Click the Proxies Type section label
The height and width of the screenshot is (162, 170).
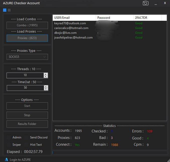(26, 51)
